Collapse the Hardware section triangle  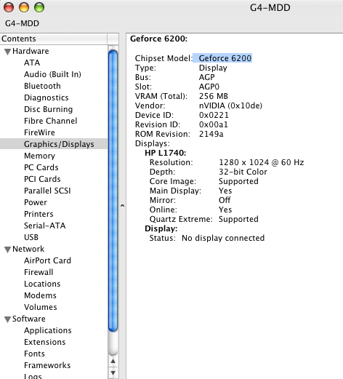pyautogui.click(x=7, y=52)
